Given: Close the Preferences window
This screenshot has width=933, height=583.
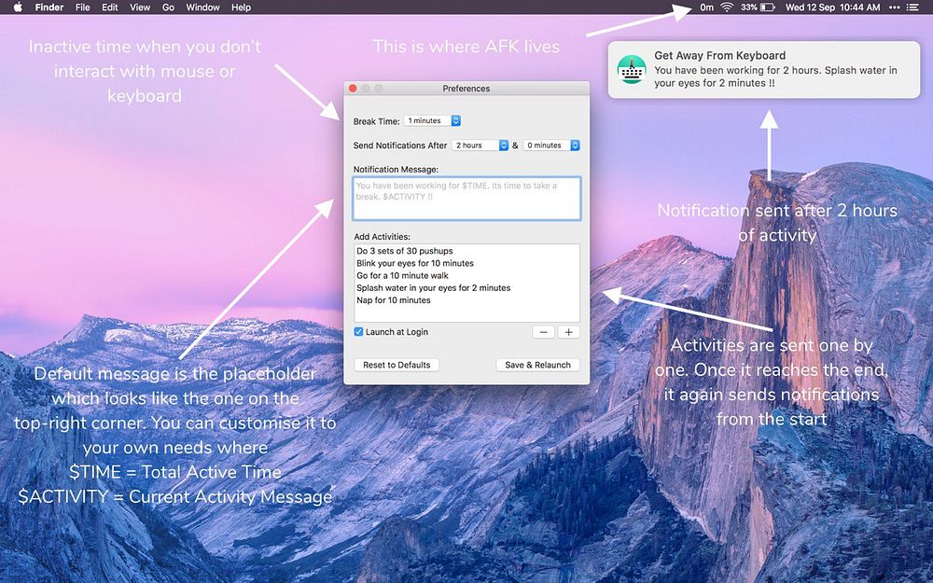Looking at the screenshot, I should 353,88.
